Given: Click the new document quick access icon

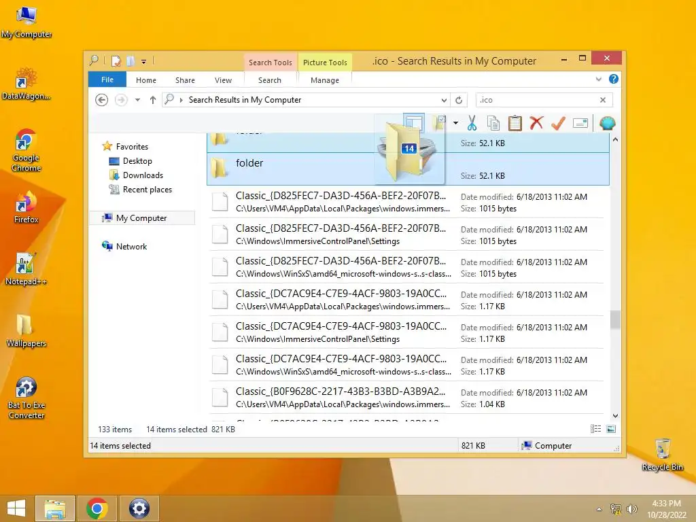Looking at the screenshot, I should click(x=116, y=60).
